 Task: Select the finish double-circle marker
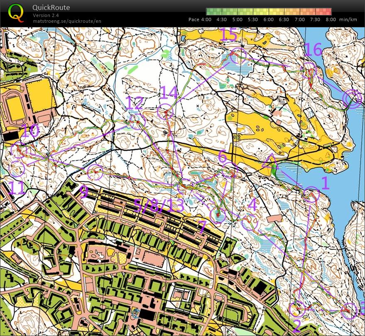point(353,99)
